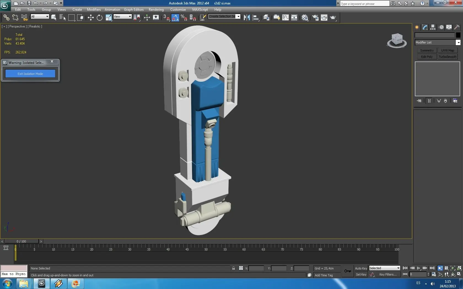Click the UVW Map modifier button

[448, 51]
